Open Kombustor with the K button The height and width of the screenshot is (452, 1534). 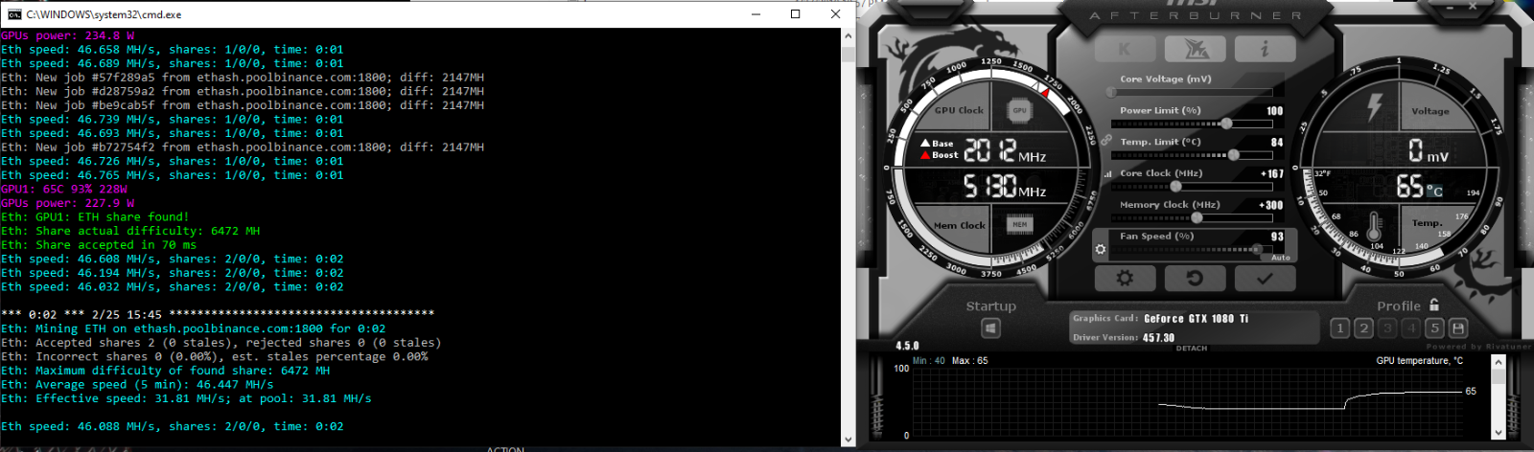click(x=1125, y=49)
